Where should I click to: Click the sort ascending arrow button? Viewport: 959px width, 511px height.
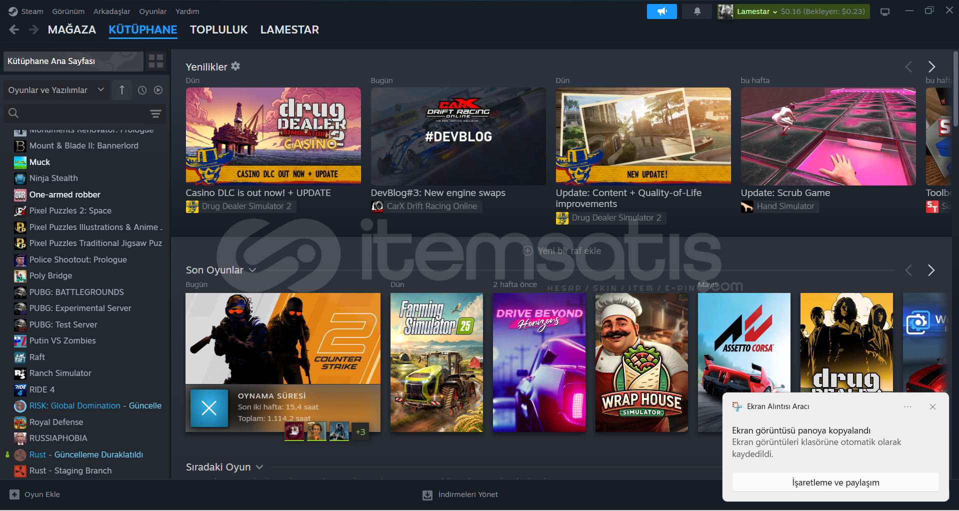pyautogui.click(x=122, y=90)
